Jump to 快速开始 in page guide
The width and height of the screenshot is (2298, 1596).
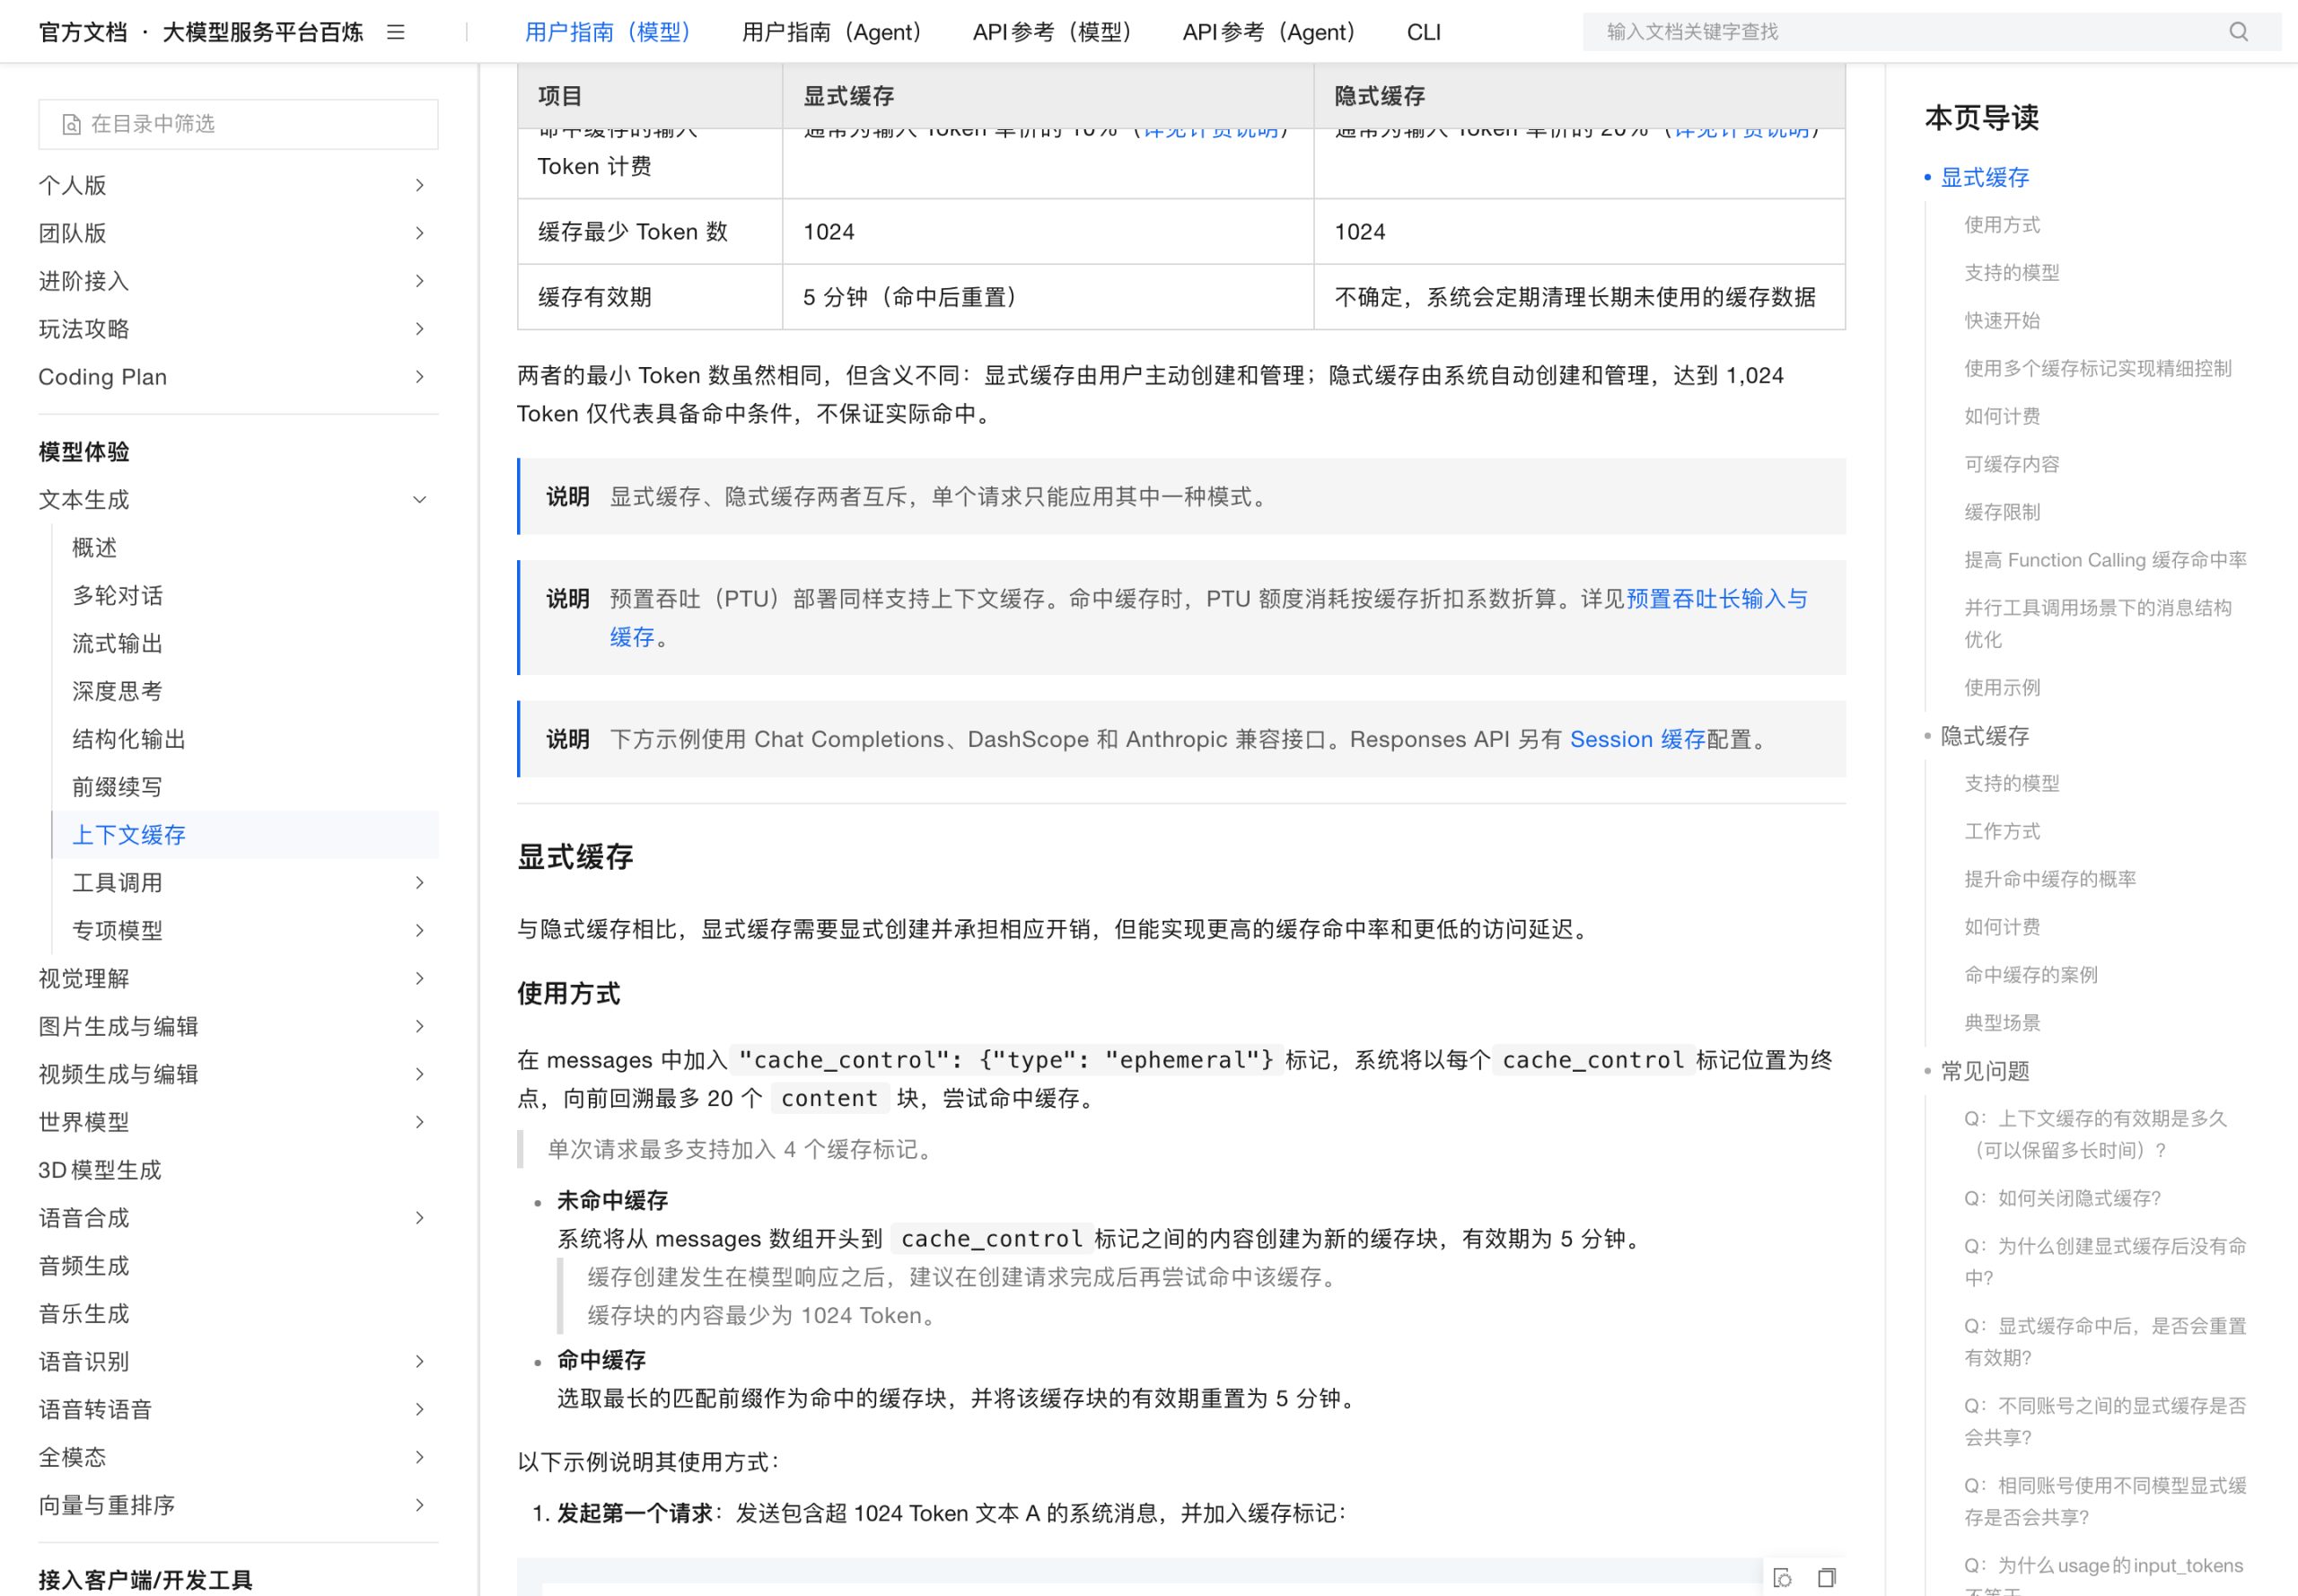tap(2002, 321)
